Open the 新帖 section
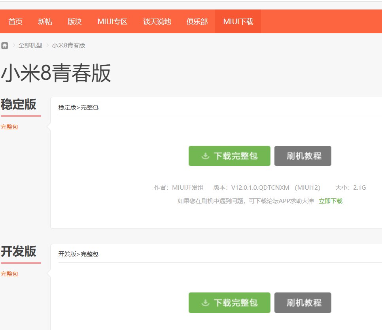This screenshot has width=382, height=330. tap(45, 22)
